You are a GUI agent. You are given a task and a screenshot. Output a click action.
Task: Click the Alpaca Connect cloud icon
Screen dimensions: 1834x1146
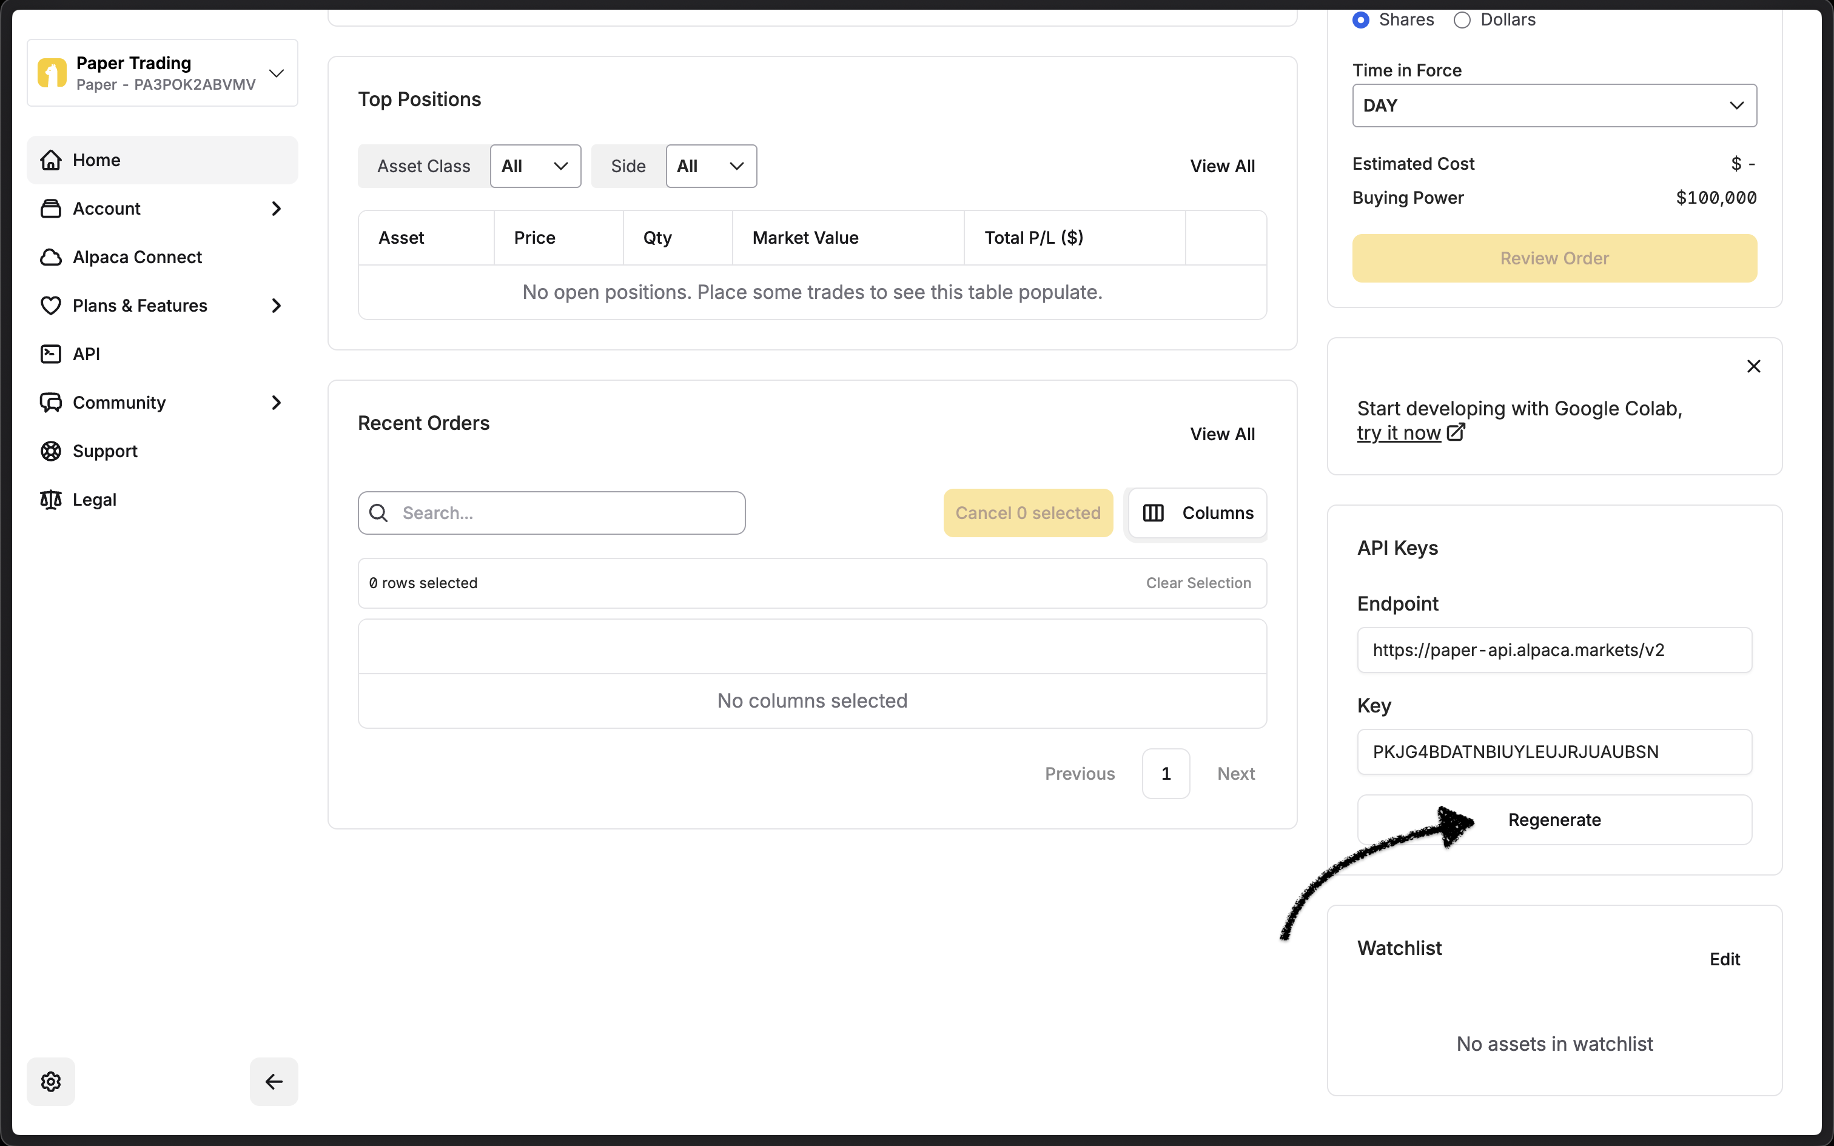pos(51,258)
